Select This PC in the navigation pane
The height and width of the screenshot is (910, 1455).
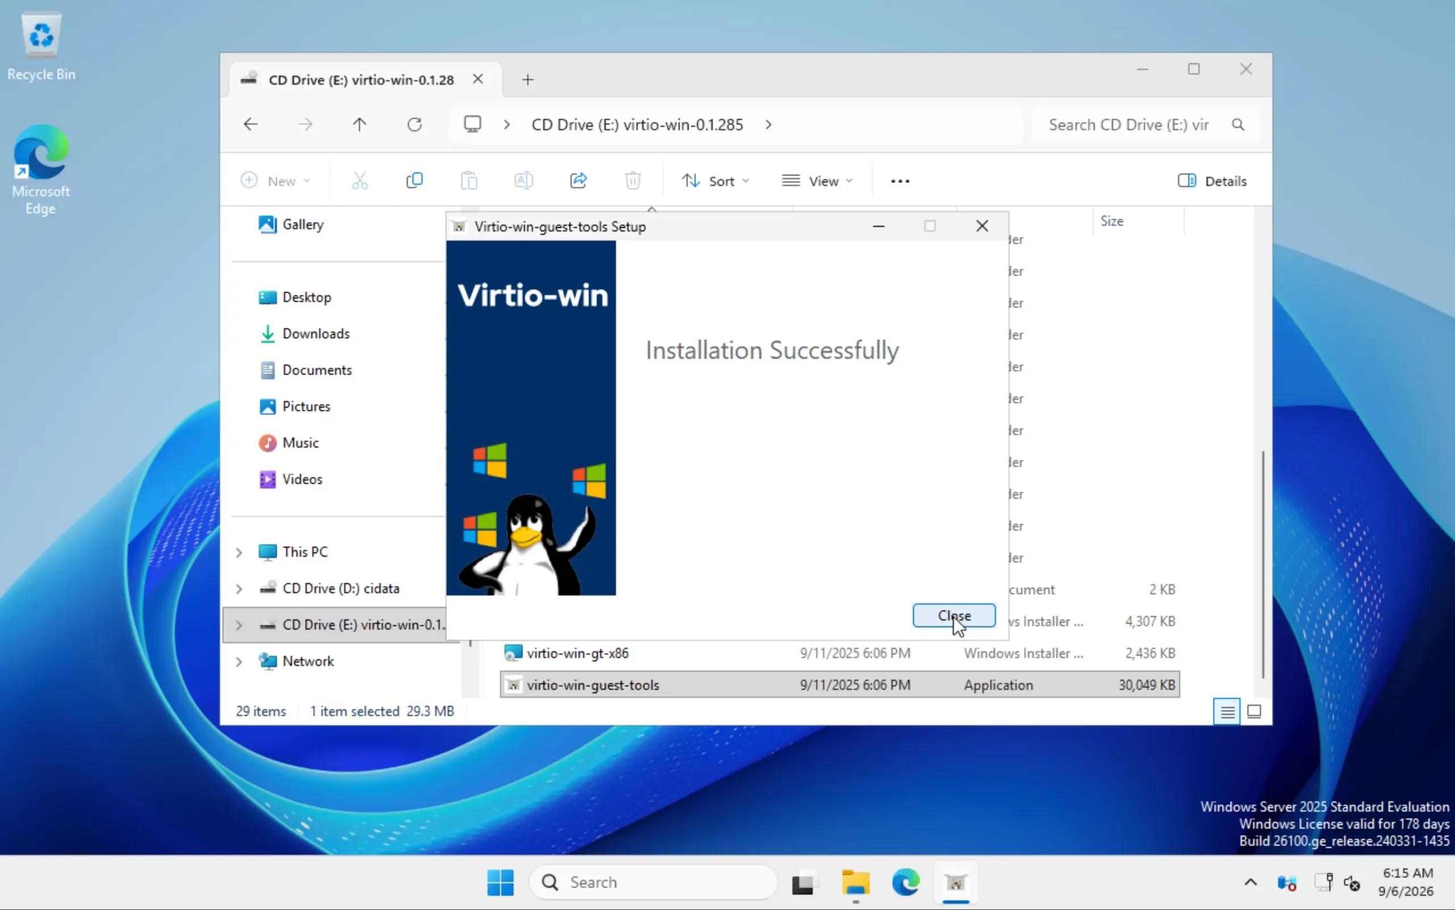[294, 552]
